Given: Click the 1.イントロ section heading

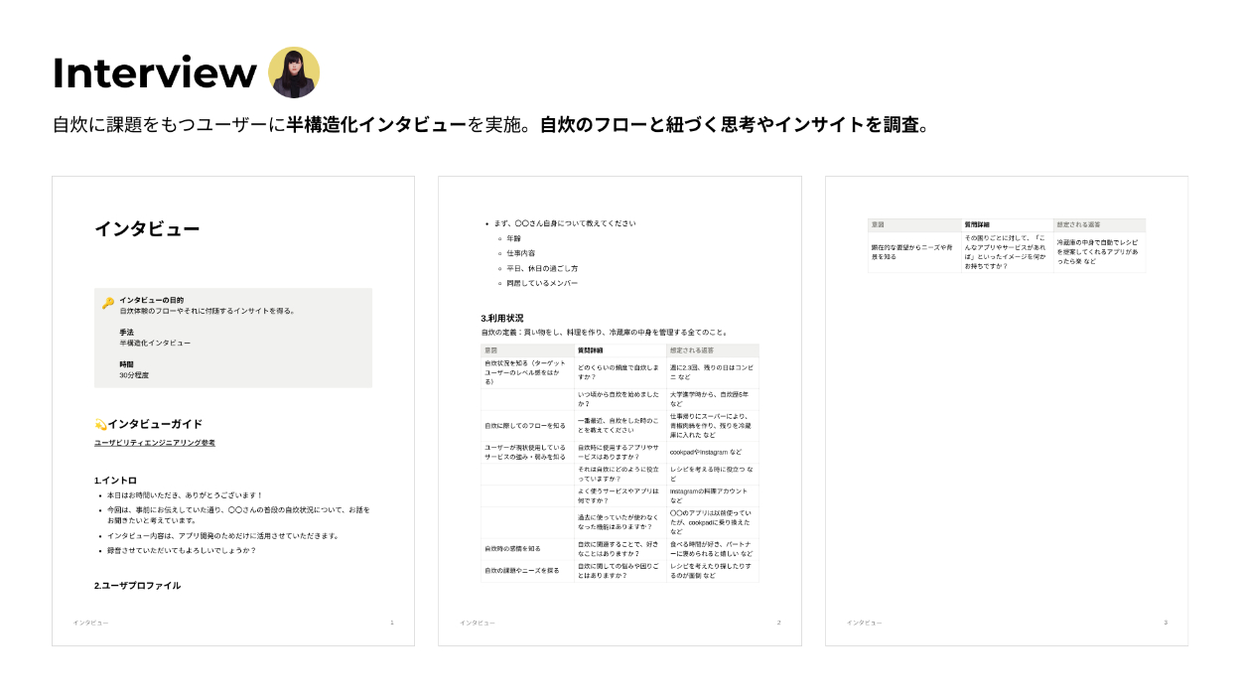Looking at the screenshot, I should click(115, 481).
